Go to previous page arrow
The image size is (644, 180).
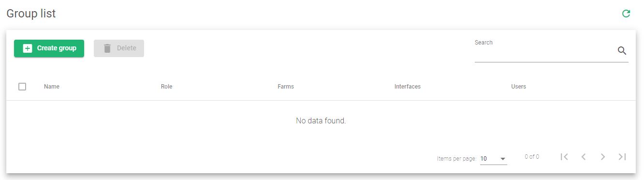pos(584,157)
